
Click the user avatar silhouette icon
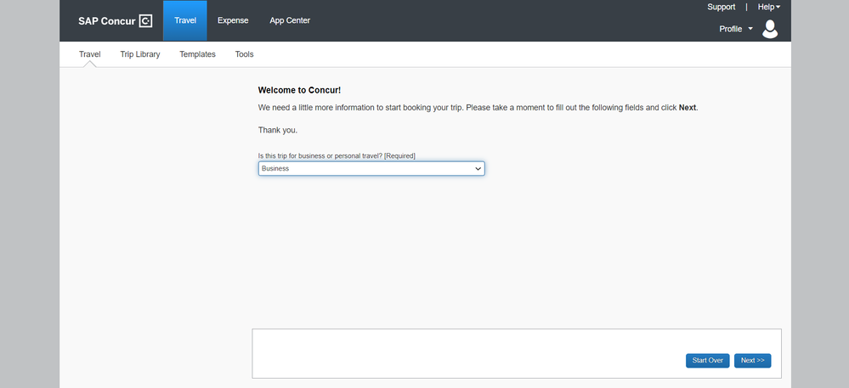(x=770, y=29)
